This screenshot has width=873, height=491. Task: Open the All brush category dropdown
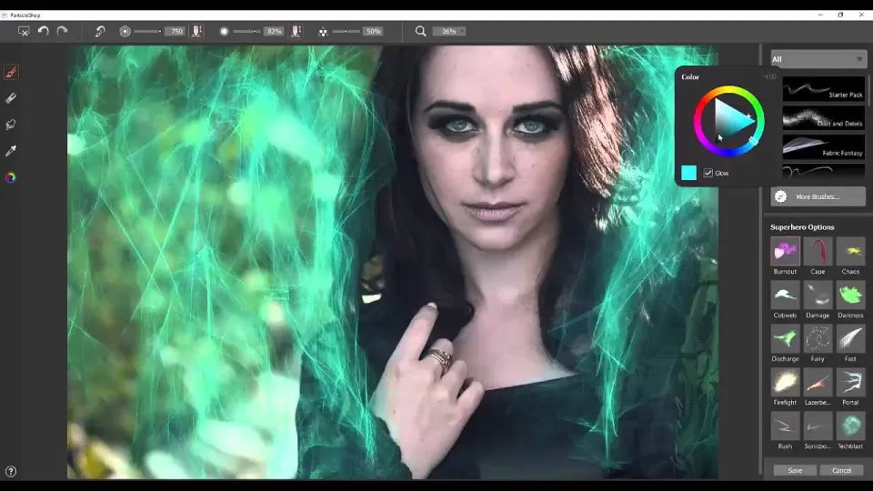[818, 59]
